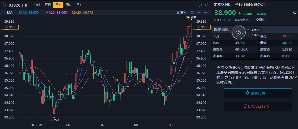
Task: Open the 前复权 adjustment dropdown
Action: tap(181, 13)
